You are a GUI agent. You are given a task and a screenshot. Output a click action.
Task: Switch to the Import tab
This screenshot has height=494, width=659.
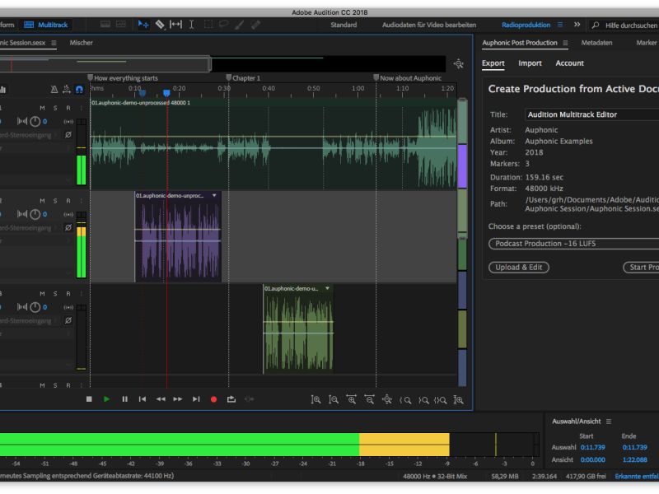[x=530, y=63]
